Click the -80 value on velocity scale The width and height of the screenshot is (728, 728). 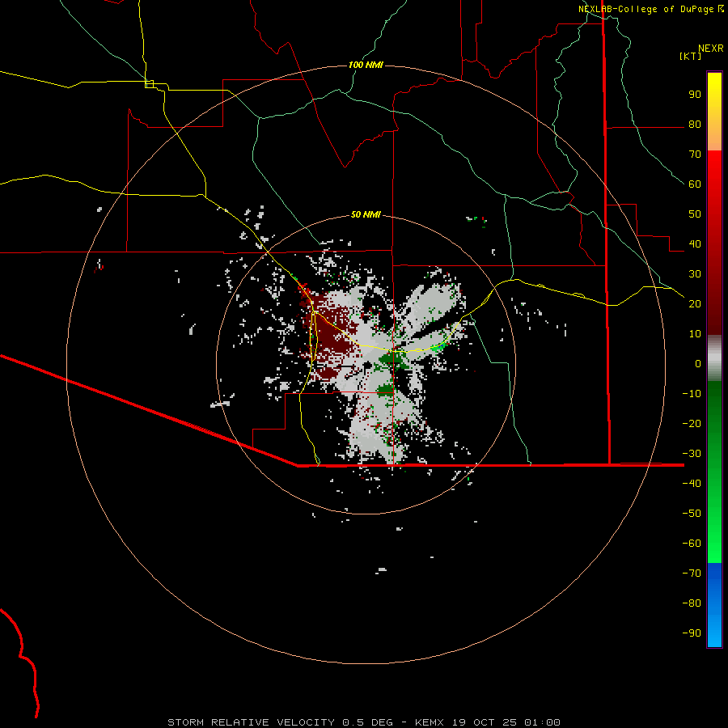pos(692,603)
